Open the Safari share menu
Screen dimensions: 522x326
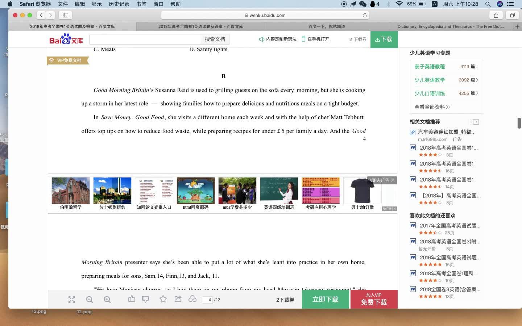(x=496, y=15)
